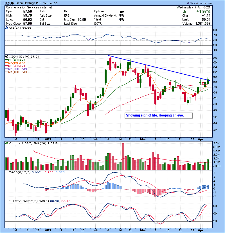Click the MACD histogram value 0.925
The height and width of the screenshot is (233, 225).
click(x=60, y=172)
